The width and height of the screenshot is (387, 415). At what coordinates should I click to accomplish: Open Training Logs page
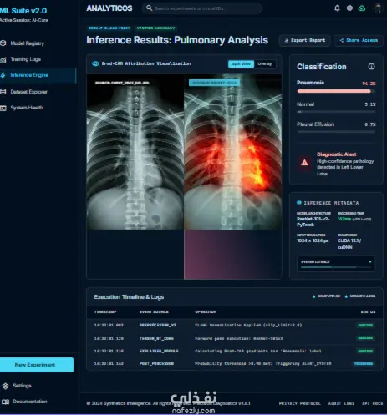[x=26, y=59]
